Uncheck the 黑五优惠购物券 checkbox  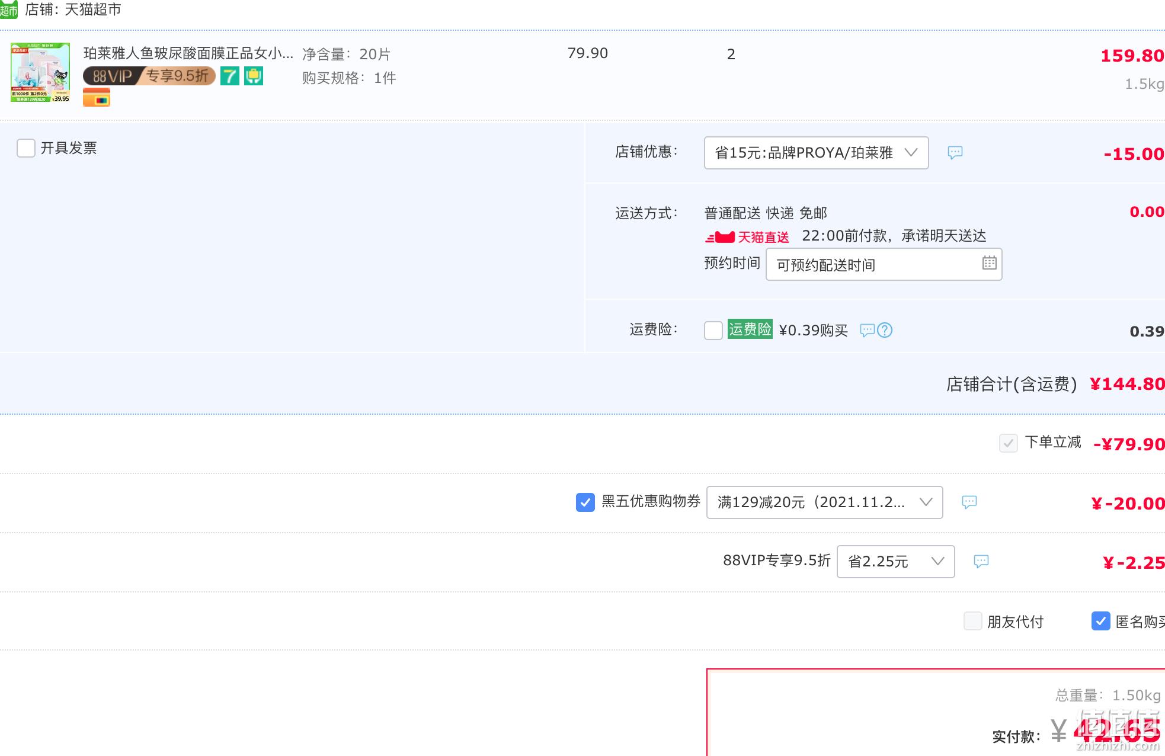(x=585, y=502)
